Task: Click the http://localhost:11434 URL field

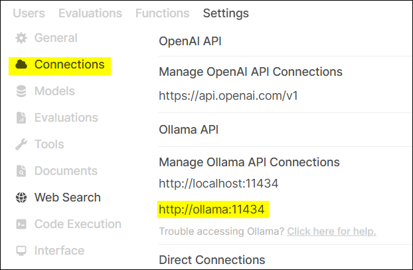Action: (x=218, y=184)
